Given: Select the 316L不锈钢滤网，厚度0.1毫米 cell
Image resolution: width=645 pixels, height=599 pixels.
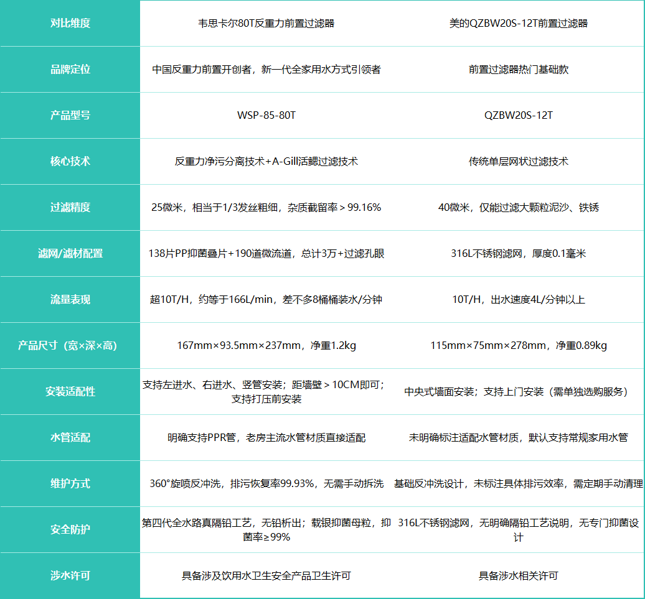Looking at the screenshot, I should [518, 254].
